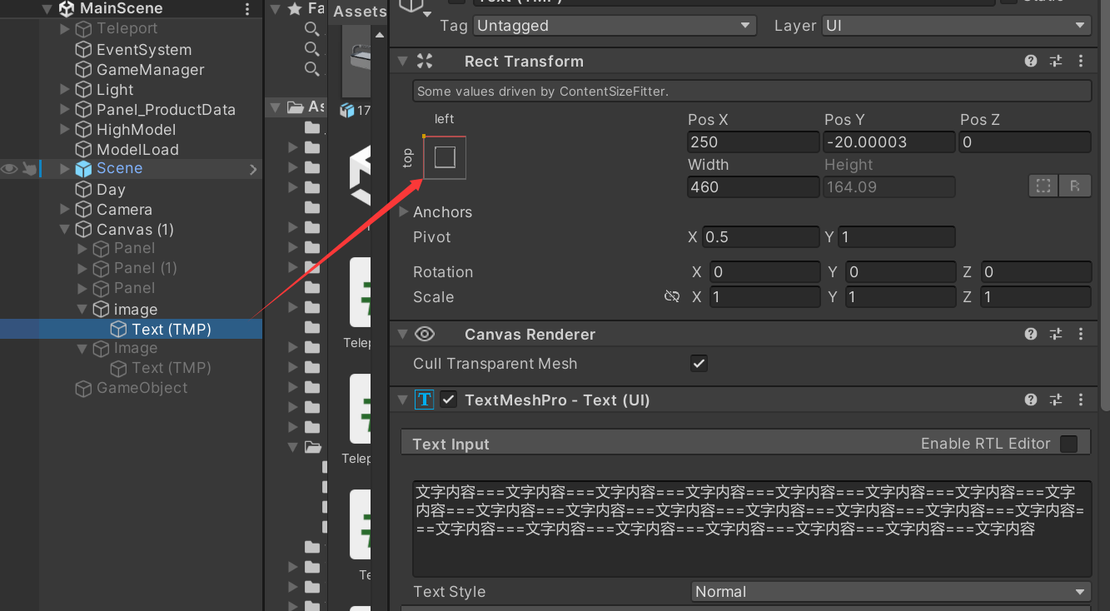Open Canvas Renderer help reference icon
This screenshot has height=611, width=1110.
1031,334
